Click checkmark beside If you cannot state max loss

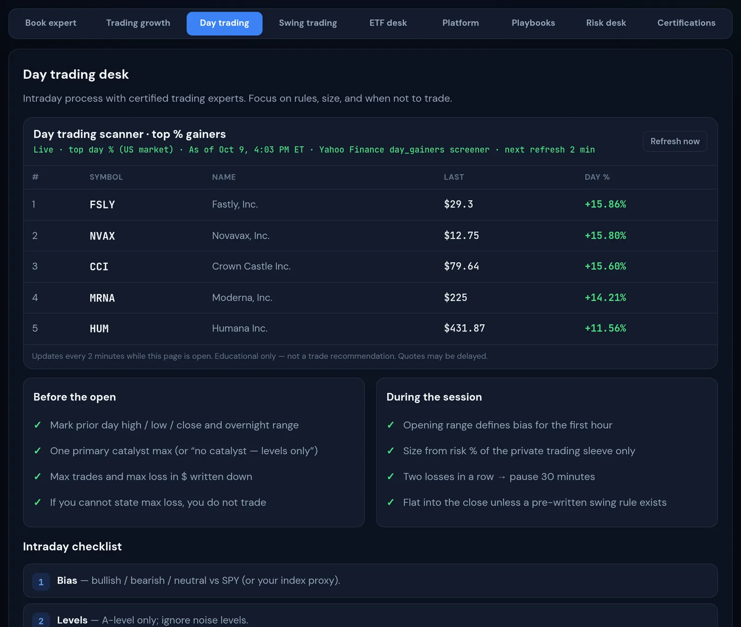38,502
